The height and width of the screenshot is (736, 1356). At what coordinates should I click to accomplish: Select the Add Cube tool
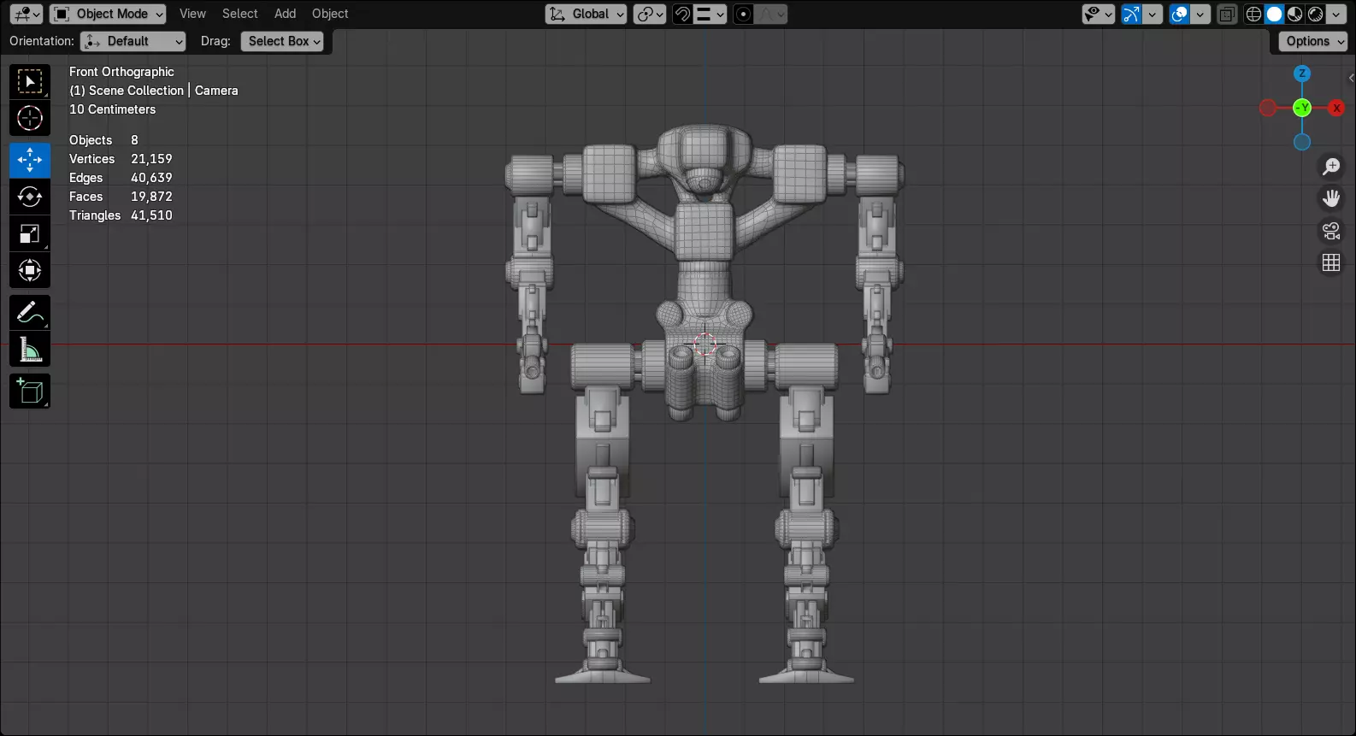pyautogui.click(x=30, y=392)
